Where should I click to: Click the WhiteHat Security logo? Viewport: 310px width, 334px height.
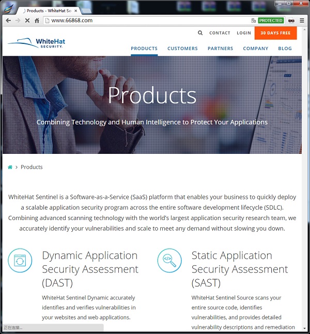click(x=37, y=43)
